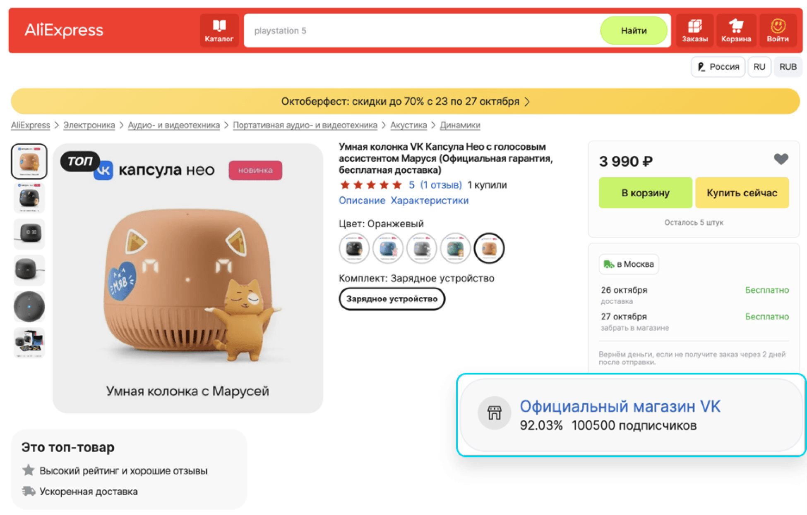Open the Официальный магазин VK link
The image size is (807, 515).
click(x=620, y=406)
